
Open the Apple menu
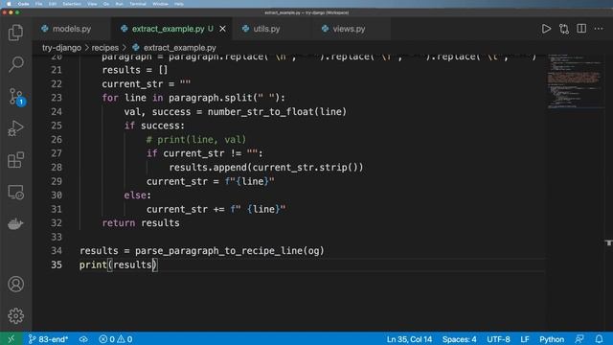[9, 4]
